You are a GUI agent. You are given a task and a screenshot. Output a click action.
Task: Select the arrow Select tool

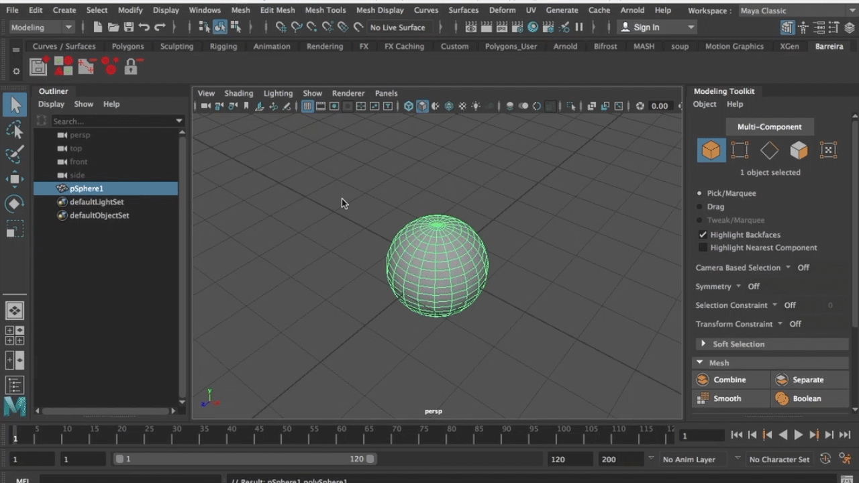(15, 105)
